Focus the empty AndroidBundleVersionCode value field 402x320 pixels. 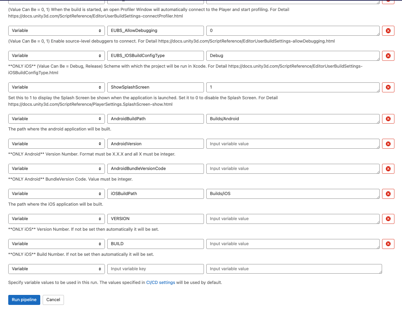click(x=293, y=169)
